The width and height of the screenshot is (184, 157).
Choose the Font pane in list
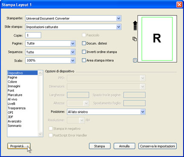(x=11, y=91)
